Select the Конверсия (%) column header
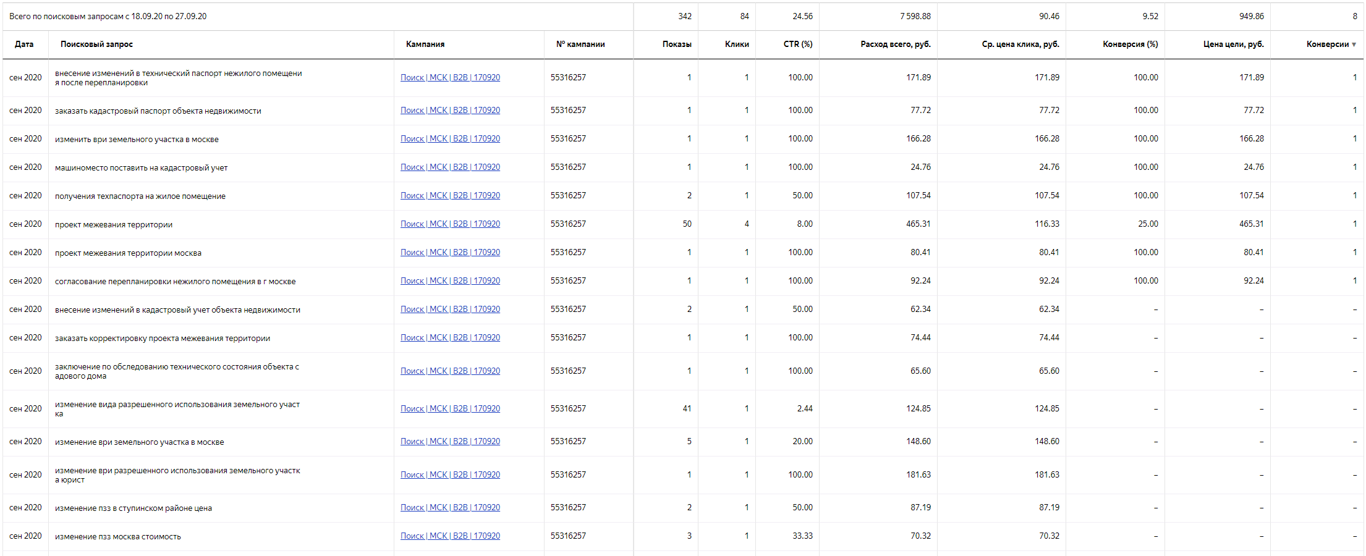This screenshot has width=1366, height=556. click(x=1130, y=44)
